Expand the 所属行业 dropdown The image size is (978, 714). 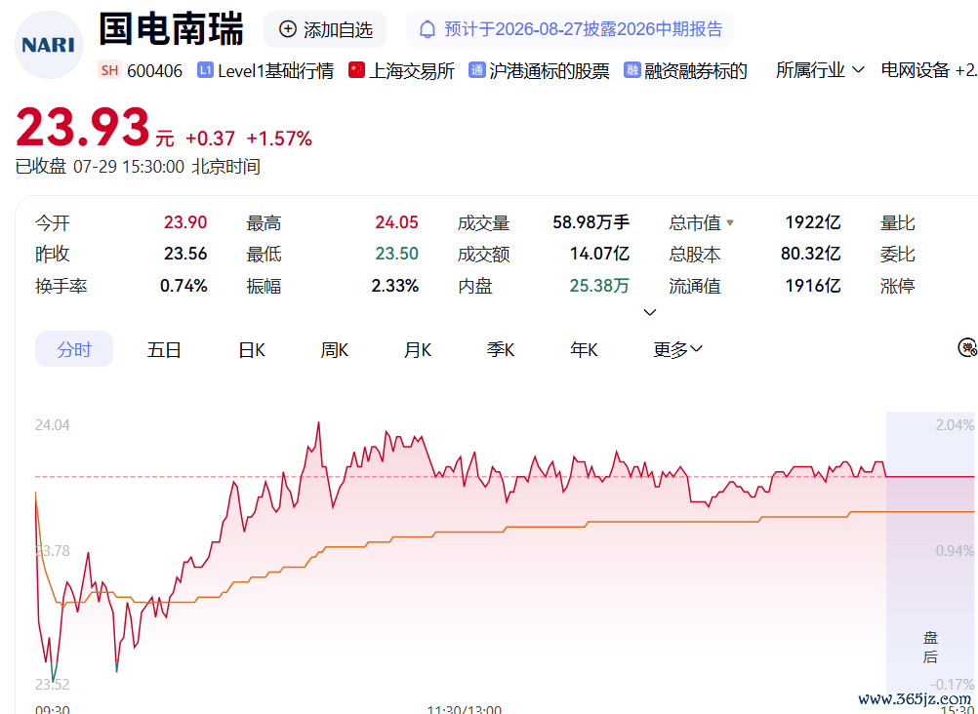coord(820,70)
